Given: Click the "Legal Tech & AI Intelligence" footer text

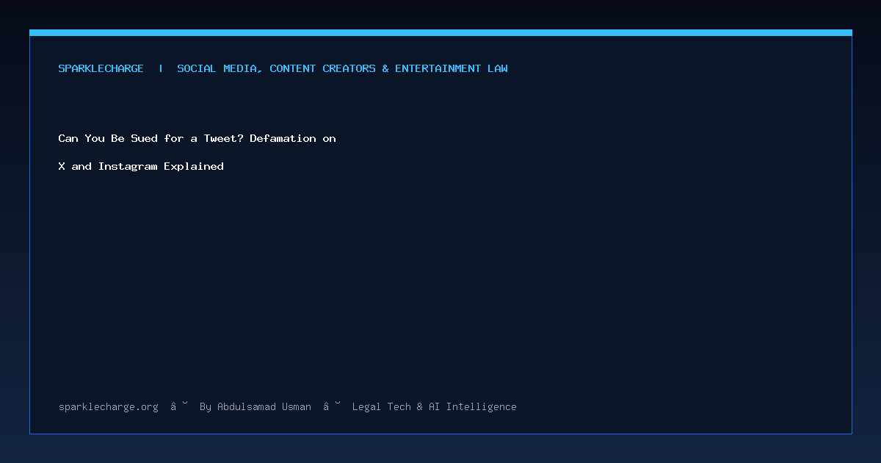Looking at the screenshot, I should [435, 407].
